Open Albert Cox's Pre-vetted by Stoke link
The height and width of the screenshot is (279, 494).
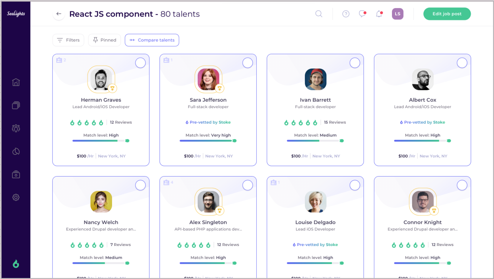click(422, 122)
